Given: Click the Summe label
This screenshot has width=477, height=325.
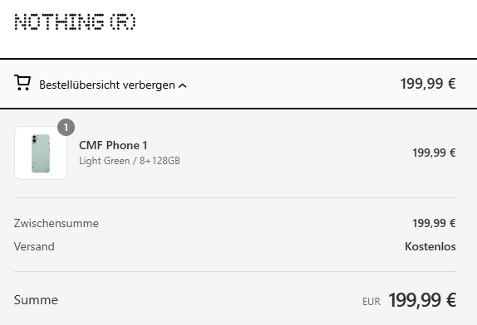Looking at the screenshot, I should (36, 300).
